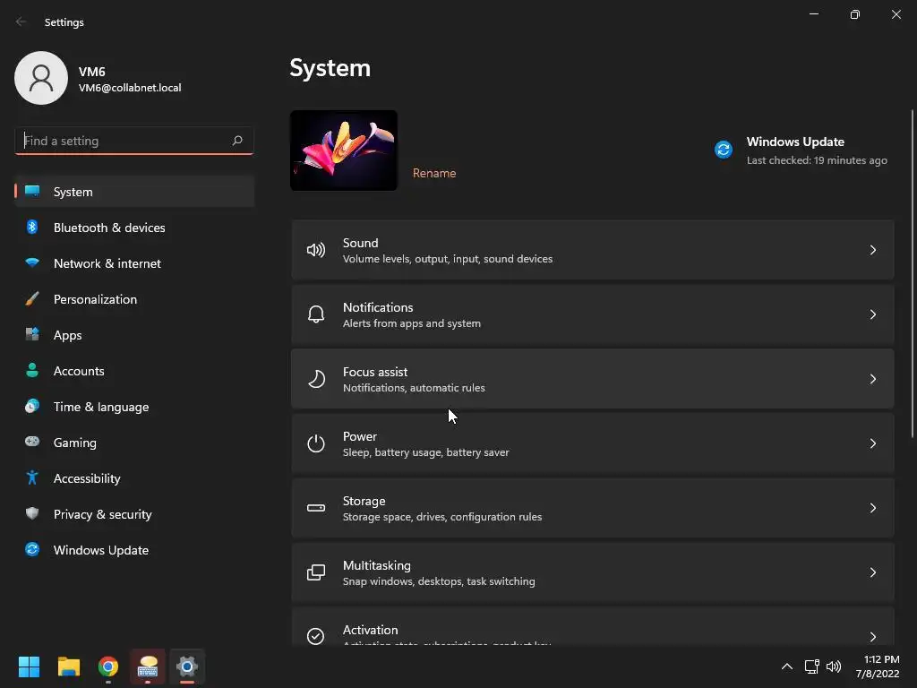Click the Privacy & security shield icon
Image resolution: width=917 pixels, height=688 pixels.
[32, 513]
